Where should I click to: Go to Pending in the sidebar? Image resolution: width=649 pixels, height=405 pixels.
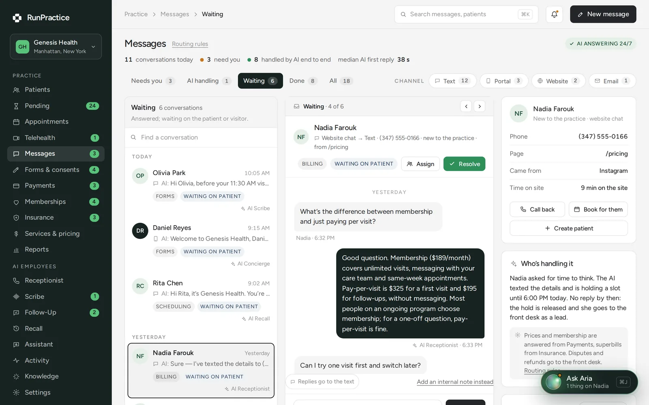56,106
